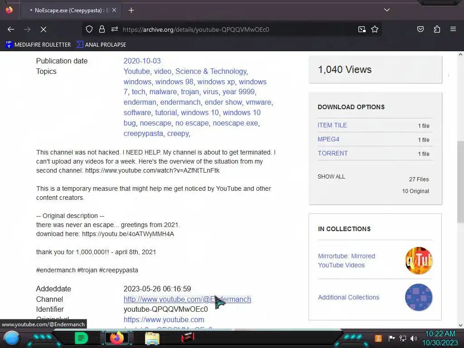Open the extensions puzzle icon
Image resolution: width=464 pixels, height=348 pixels.
click(437, 29)
